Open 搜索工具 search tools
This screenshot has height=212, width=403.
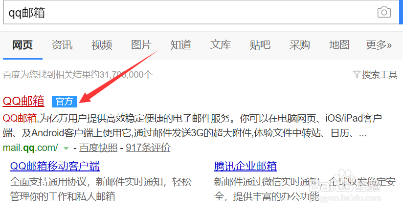point(380,75)
